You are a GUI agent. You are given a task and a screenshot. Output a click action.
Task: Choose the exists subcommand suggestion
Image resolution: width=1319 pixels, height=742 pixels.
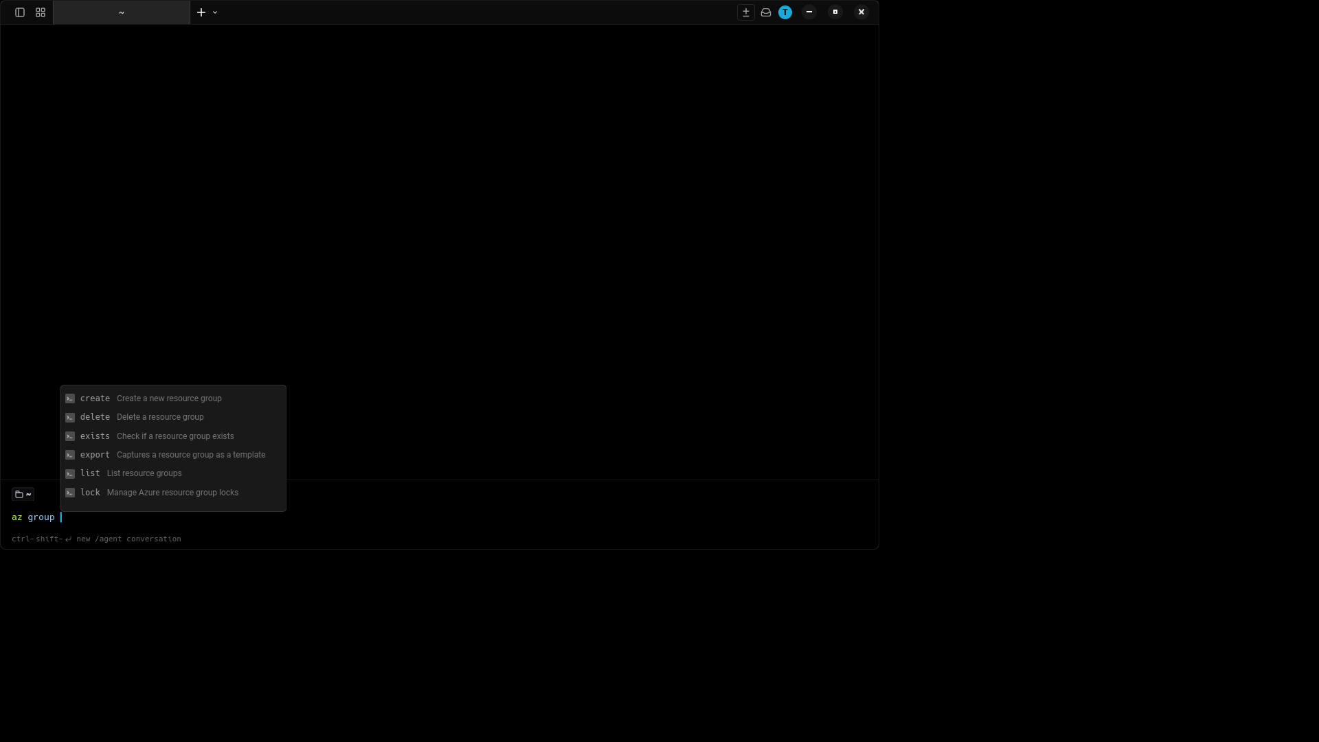coord(173,436)
